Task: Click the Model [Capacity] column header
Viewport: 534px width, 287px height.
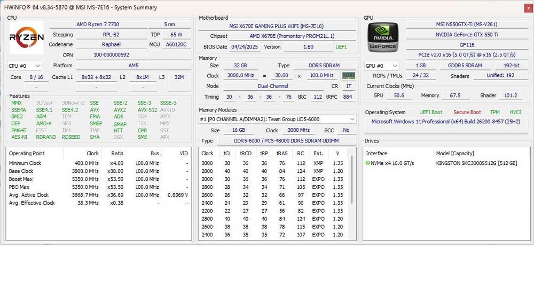Action: point(454,153)
